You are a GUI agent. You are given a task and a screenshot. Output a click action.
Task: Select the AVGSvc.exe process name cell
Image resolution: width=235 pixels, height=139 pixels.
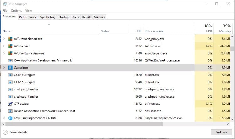(153, 46)
